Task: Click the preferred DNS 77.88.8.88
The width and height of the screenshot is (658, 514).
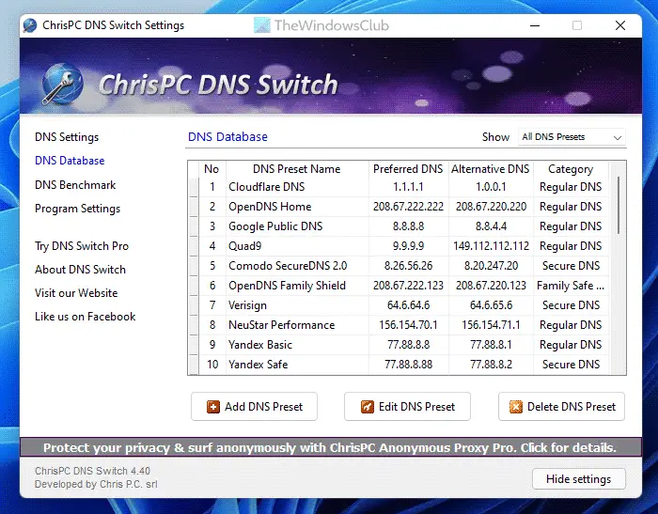Action: (408, 365)
